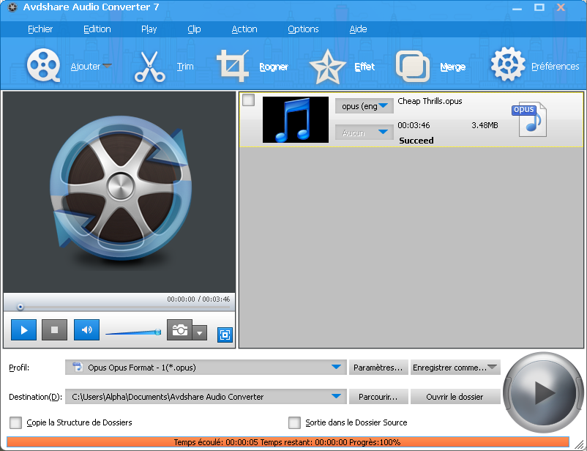Click the opus output format file icon
This screenshot has width=587, height=451.
(x=529, y=119)
